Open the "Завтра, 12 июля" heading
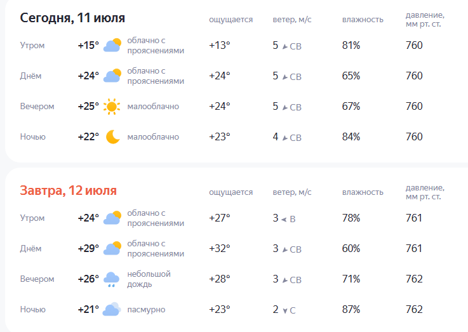Viewport: 468px width, 332px height. [68, 190]
